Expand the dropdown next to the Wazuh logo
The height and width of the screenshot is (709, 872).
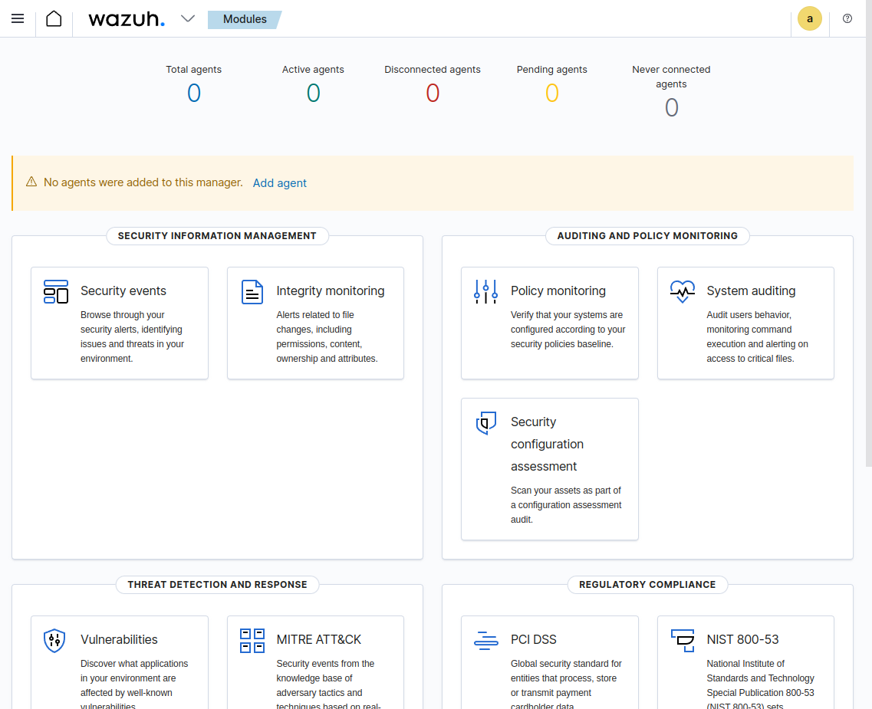[188, 18]
